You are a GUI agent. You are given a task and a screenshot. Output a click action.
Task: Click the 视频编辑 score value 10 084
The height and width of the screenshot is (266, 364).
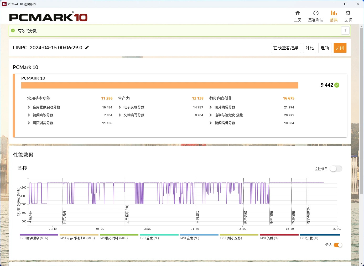point(289,123)
